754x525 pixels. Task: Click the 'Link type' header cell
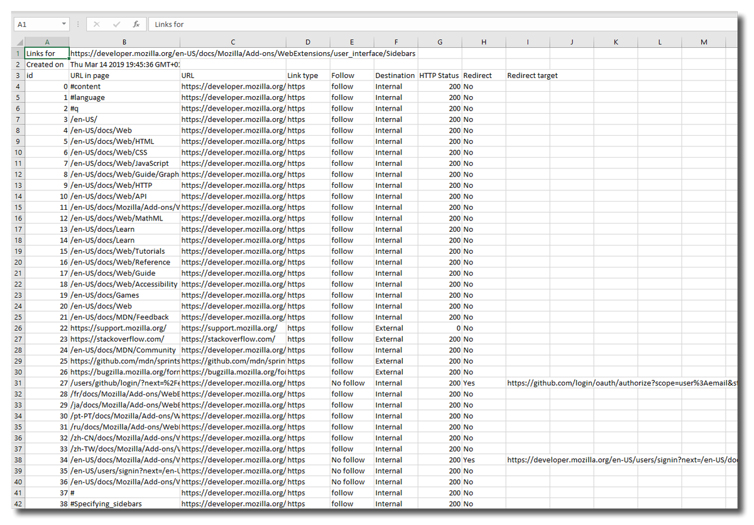pos(308,75)
